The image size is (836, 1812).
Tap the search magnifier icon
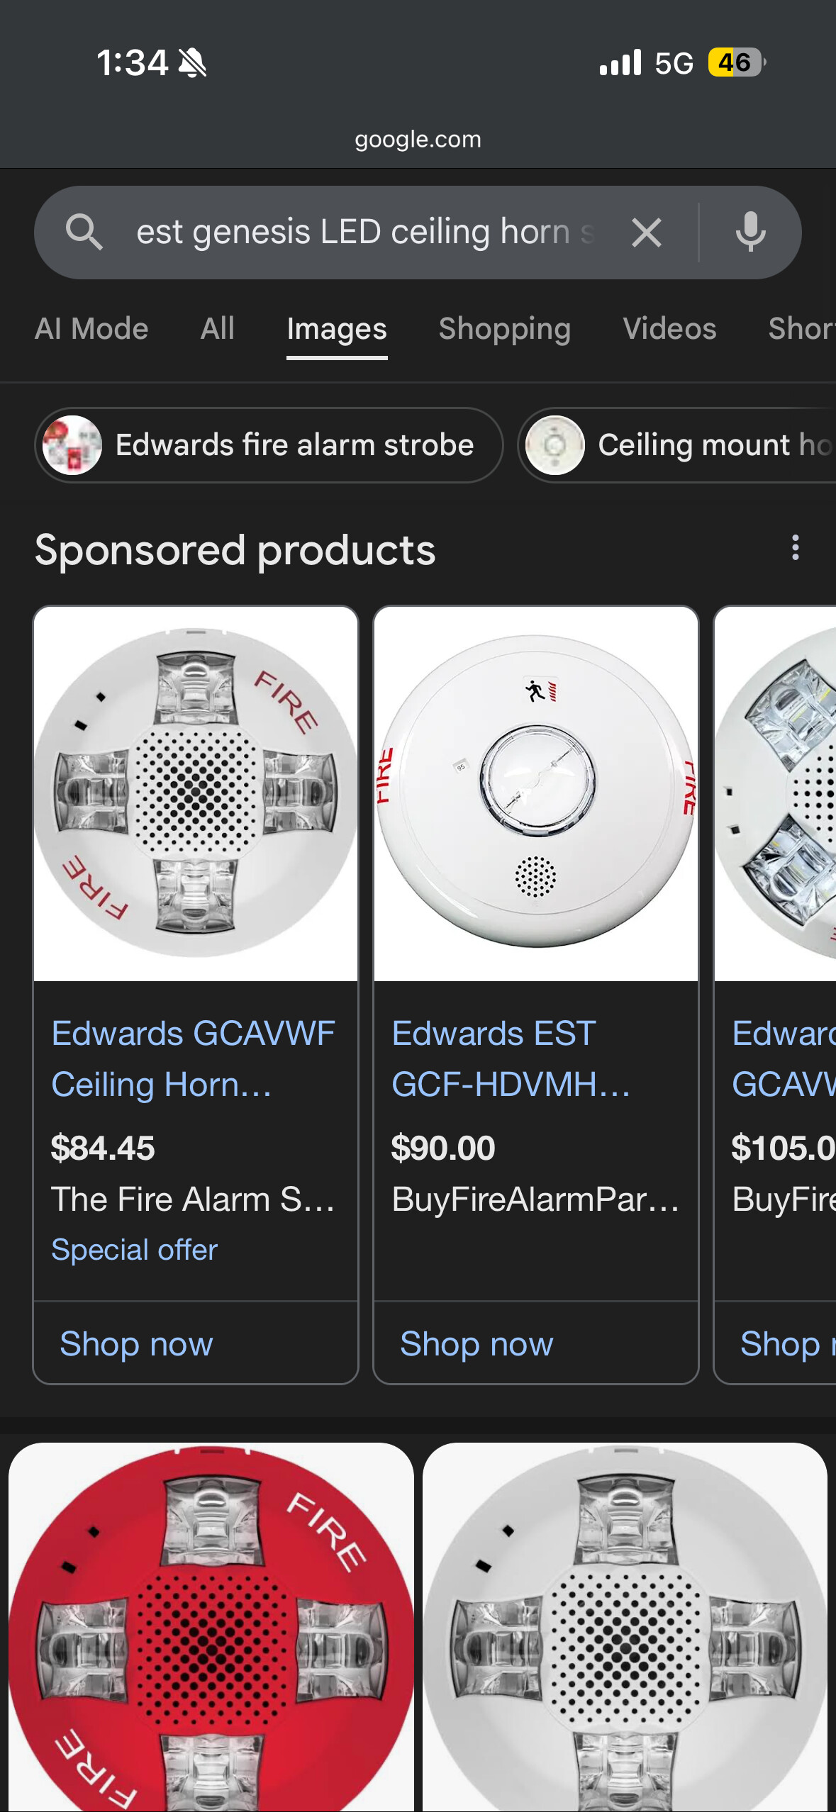pyautogui.click(x=84, y=232)
